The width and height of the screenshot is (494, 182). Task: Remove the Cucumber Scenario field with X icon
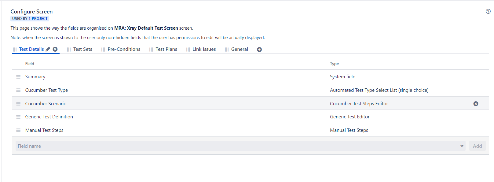[476, 104]
